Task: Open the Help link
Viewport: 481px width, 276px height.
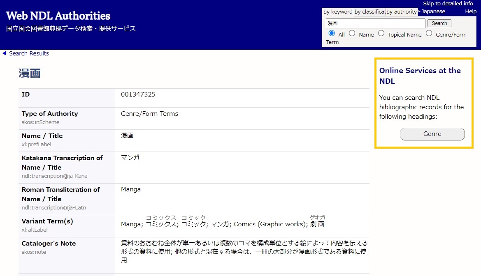Action: (x=471, y=11)
